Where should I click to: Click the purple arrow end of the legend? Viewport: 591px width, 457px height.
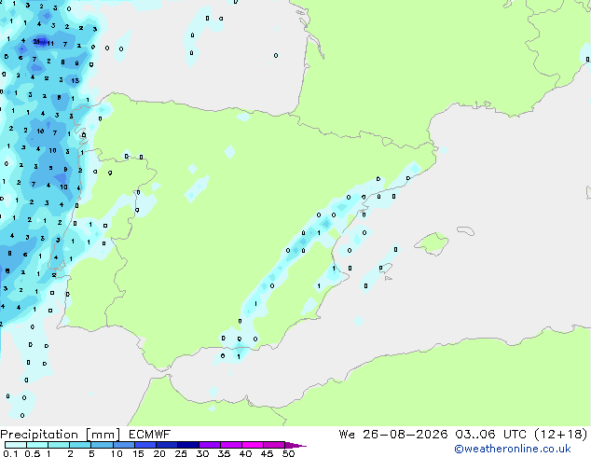coord(295,445)
